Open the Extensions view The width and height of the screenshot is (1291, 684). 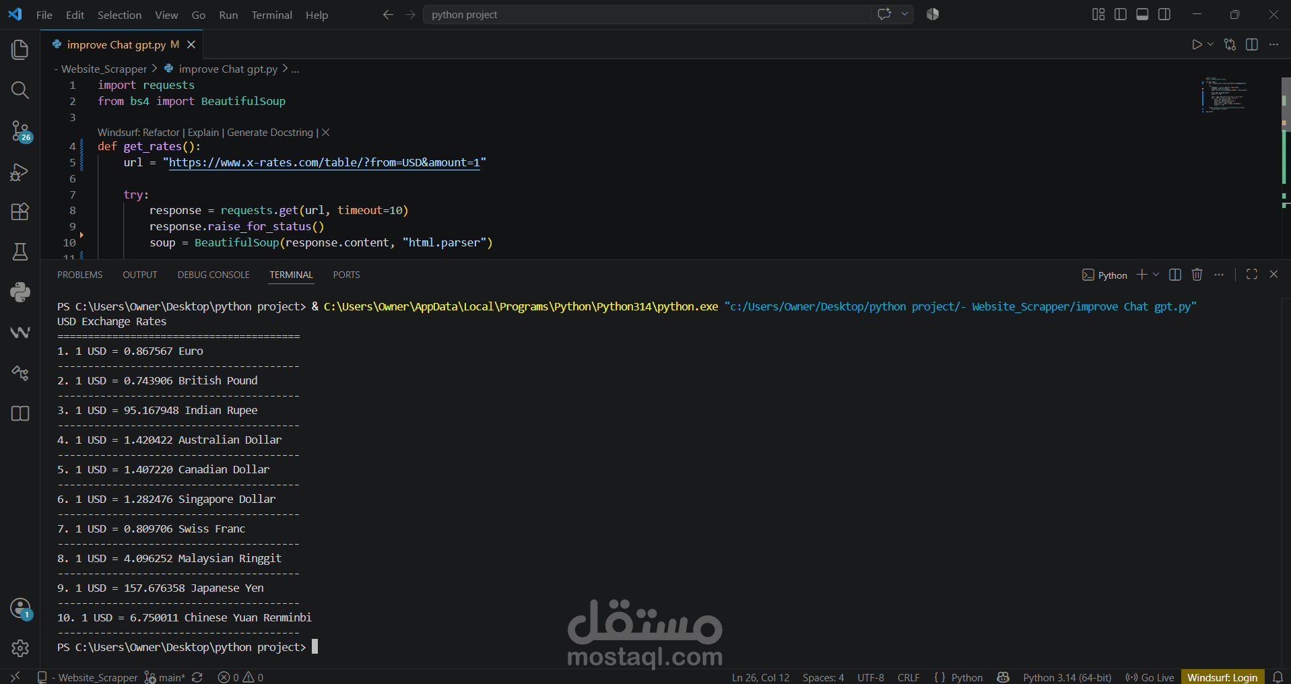tap(20, 211)
